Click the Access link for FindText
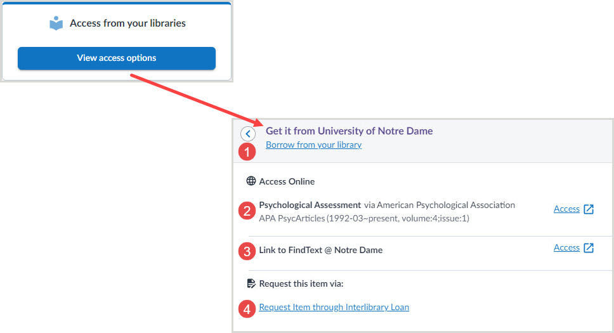Image resolution: width=614 pixels, height=333 pixels. 566,247
